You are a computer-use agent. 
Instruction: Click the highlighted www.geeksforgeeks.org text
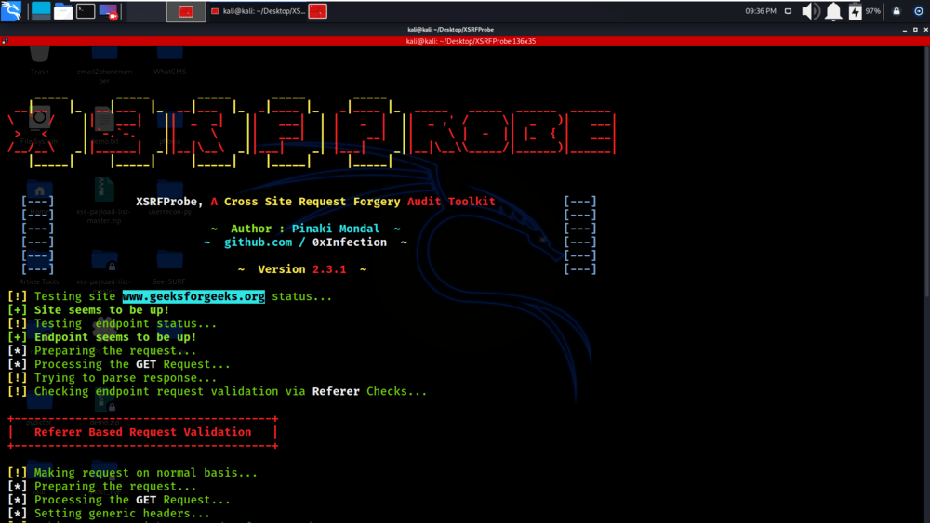pos(193,296)
